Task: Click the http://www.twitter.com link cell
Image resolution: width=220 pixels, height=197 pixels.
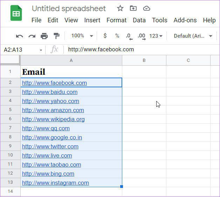Action: [x=71, y=146]
